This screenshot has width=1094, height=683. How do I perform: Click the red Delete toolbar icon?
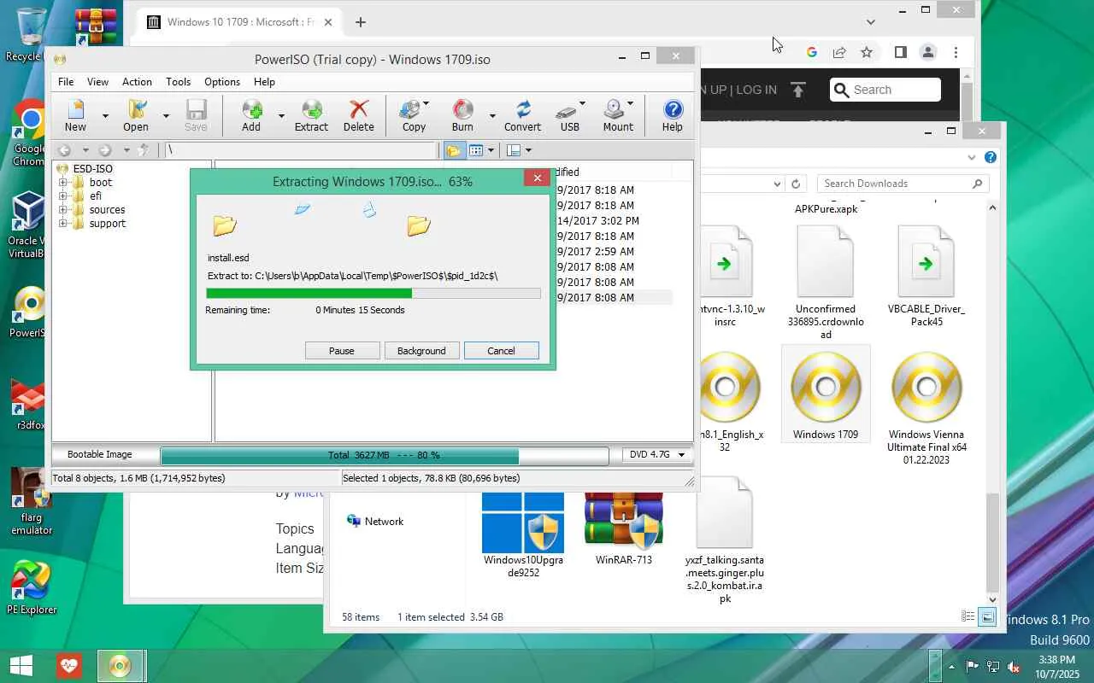click(x=359, y=115)
